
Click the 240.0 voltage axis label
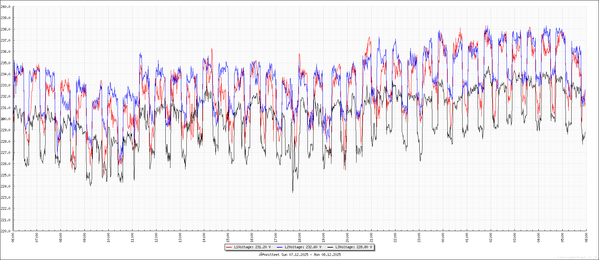pos(5,7)
